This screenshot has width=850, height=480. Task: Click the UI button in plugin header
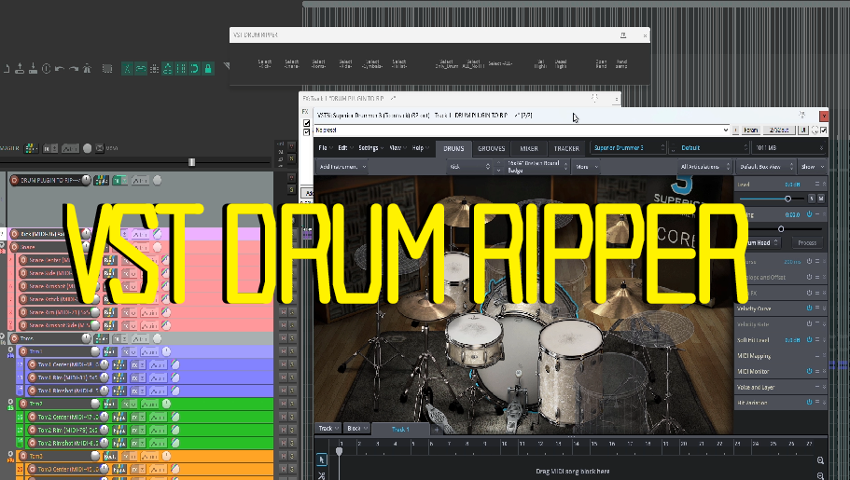point(803,130)
